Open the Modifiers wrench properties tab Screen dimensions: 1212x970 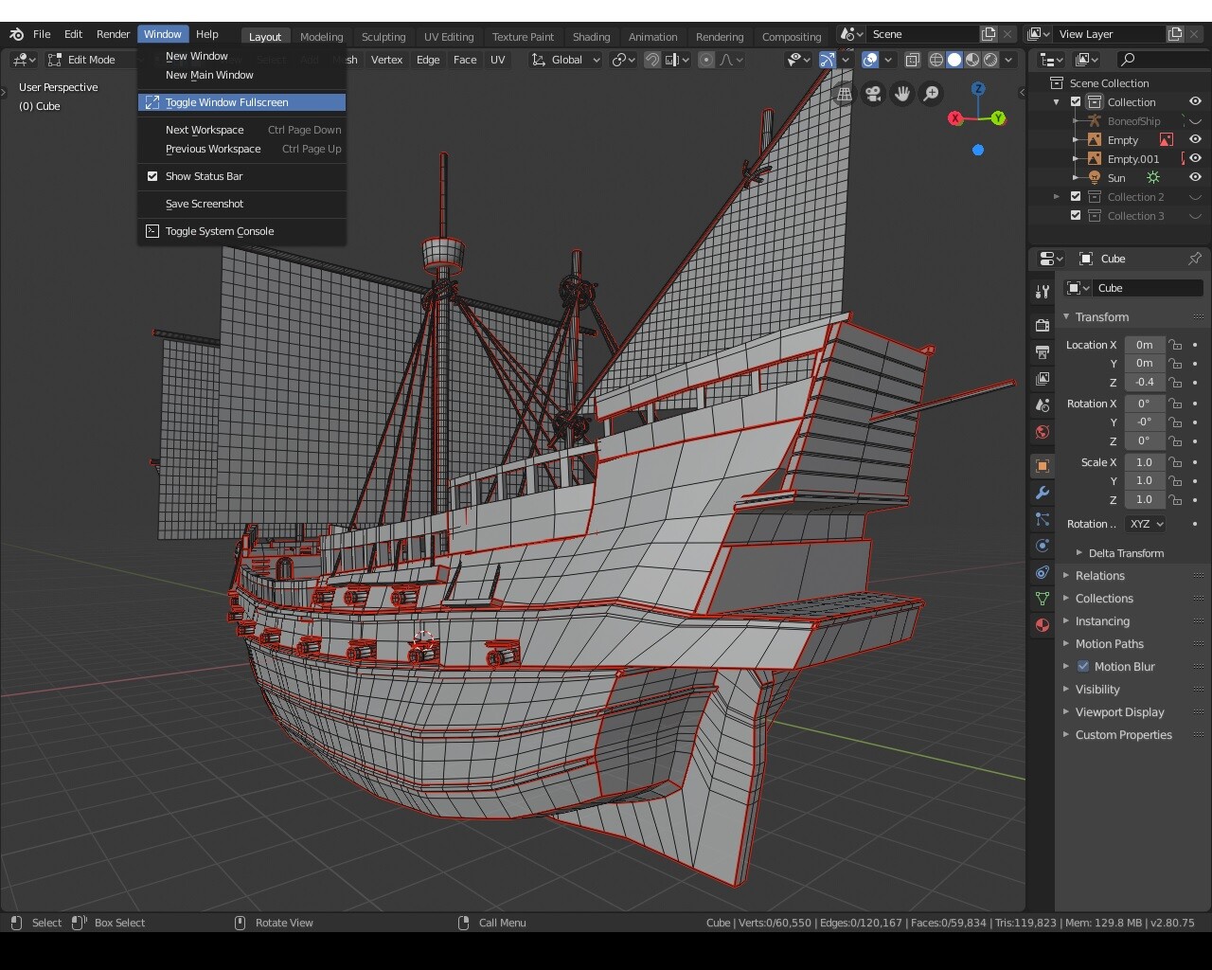(1043, 493)
